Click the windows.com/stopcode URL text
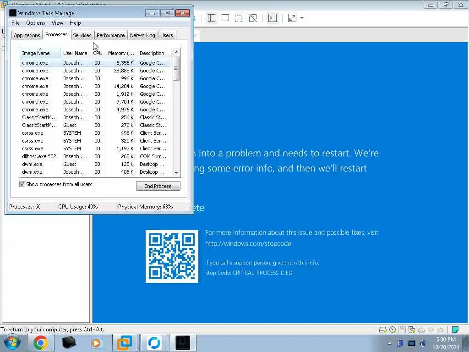Viewport: 469px width, 352px height. (248, 243)
